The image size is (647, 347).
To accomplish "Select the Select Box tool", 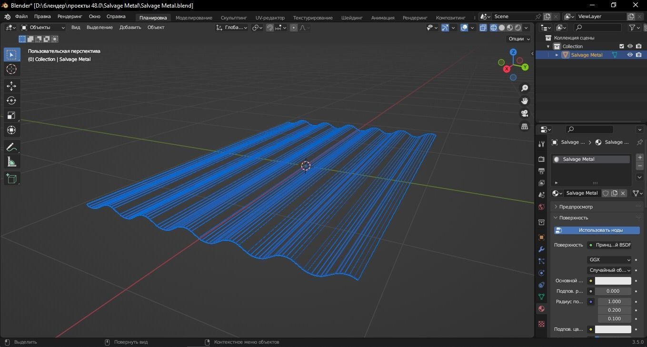I will coord(11,54).
